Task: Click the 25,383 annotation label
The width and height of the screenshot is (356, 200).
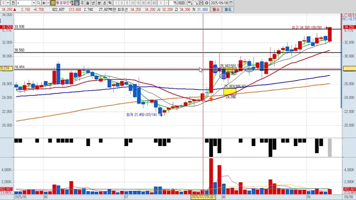Action: pos(235,86)
